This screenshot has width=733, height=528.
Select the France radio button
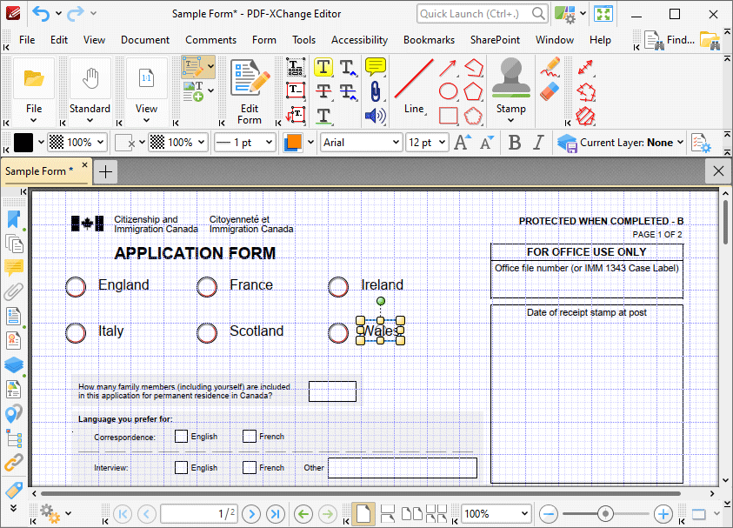point(207,287)
